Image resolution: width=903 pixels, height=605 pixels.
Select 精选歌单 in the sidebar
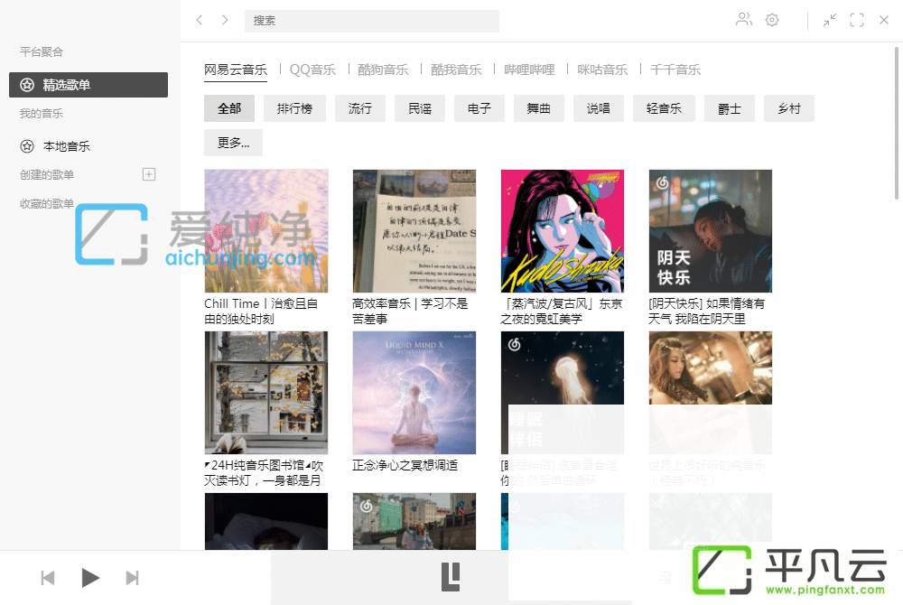(x=88, y=85)
